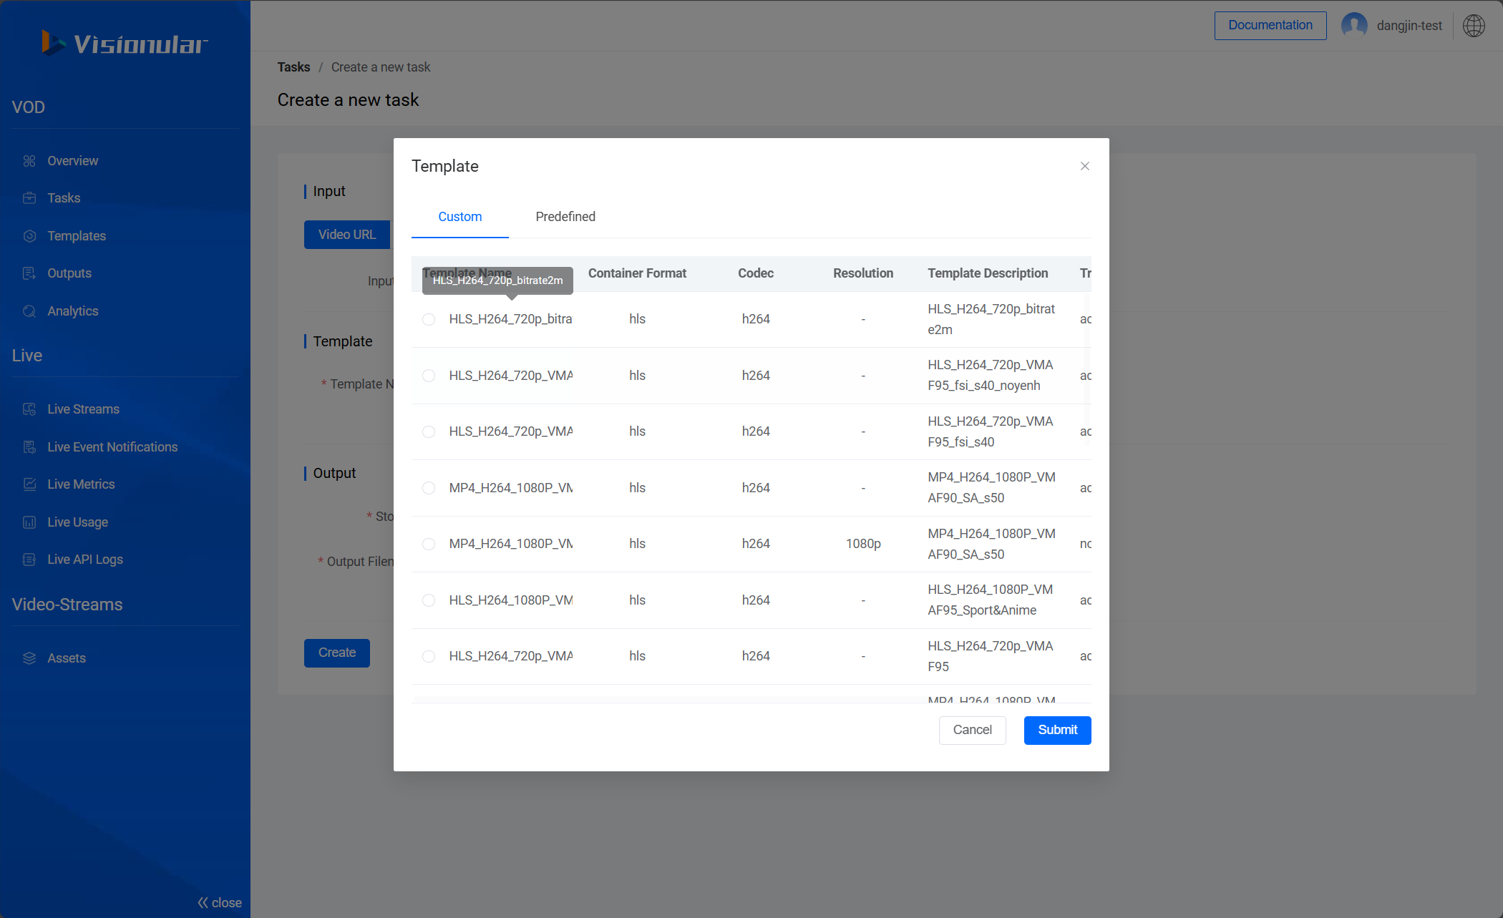Viewport: 1503px width, 918px height.
Task: Click the 1080p resolution cell
Action: click(863, 544)
